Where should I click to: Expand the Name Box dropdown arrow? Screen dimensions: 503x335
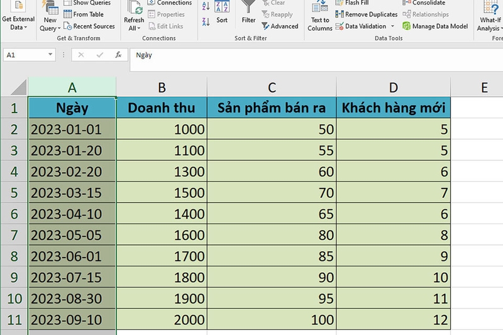pos(50,55)
